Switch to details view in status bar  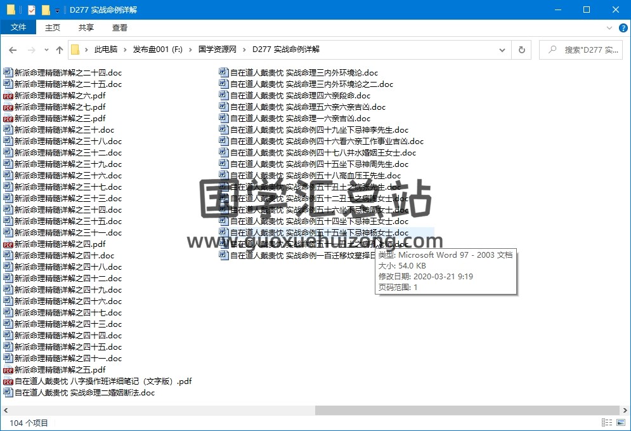coord(606,423)
